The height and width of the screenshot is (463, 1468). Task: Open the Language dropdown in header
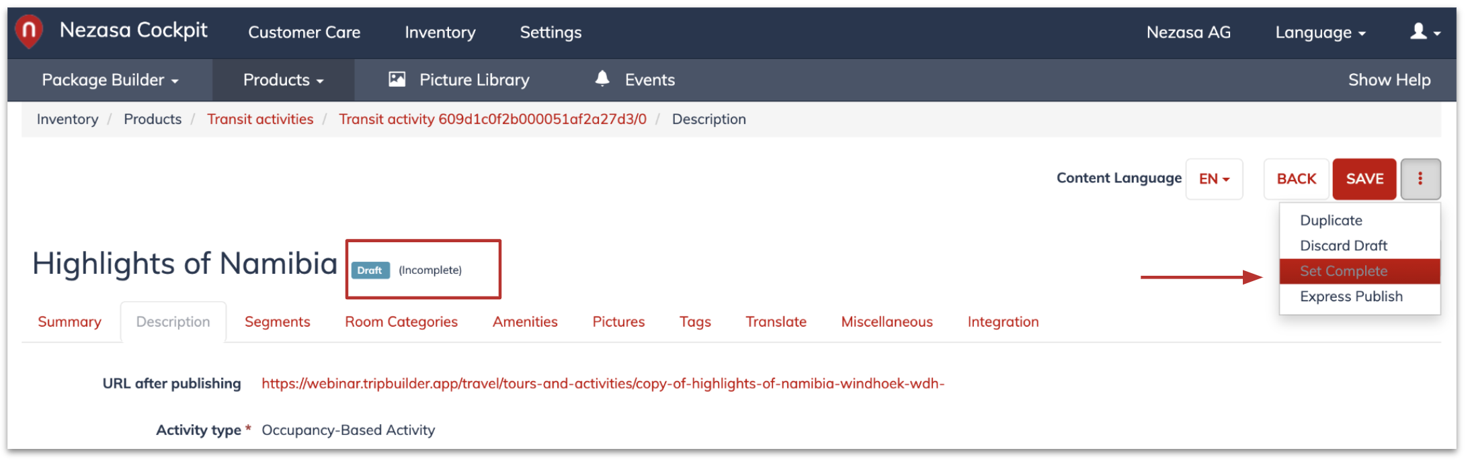[1320, 32]
